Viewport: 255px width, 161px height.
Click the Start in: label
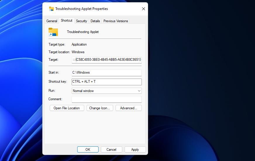point(54,72)
